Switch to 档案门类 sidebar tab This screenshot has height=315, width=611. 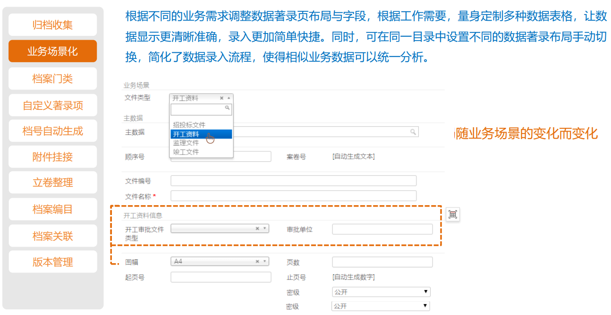pos(52,79)
